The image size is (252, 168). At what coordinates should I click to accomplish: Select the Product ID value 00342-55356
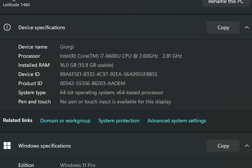point(93,83)
